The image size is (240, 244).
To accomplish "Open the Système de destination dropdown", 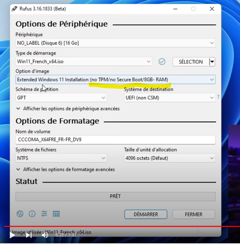I will pos(170,98).
